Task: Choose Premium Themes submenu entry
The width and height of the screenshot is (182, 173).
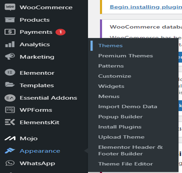Action: pyautogui.click(x=126, y=56)
